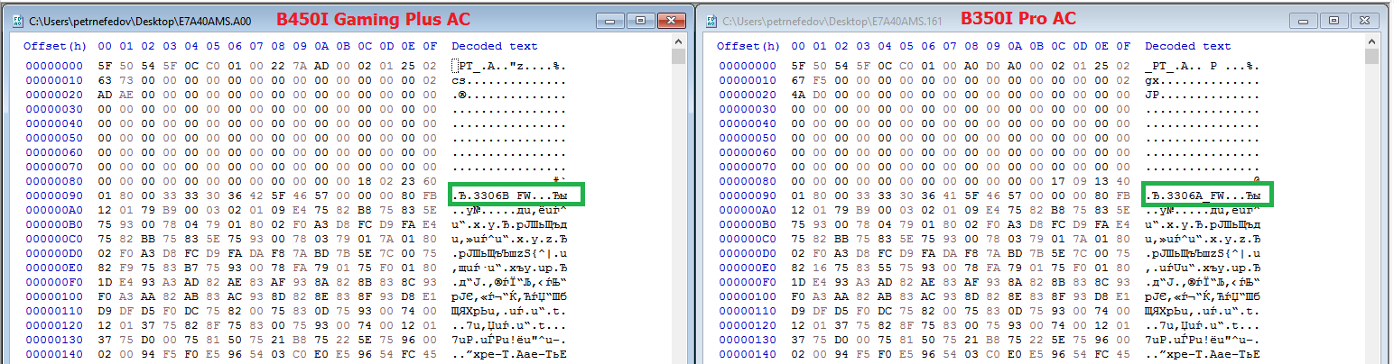Click first byte 63 at offset 00000010, A00 window

tap(105, 80)
